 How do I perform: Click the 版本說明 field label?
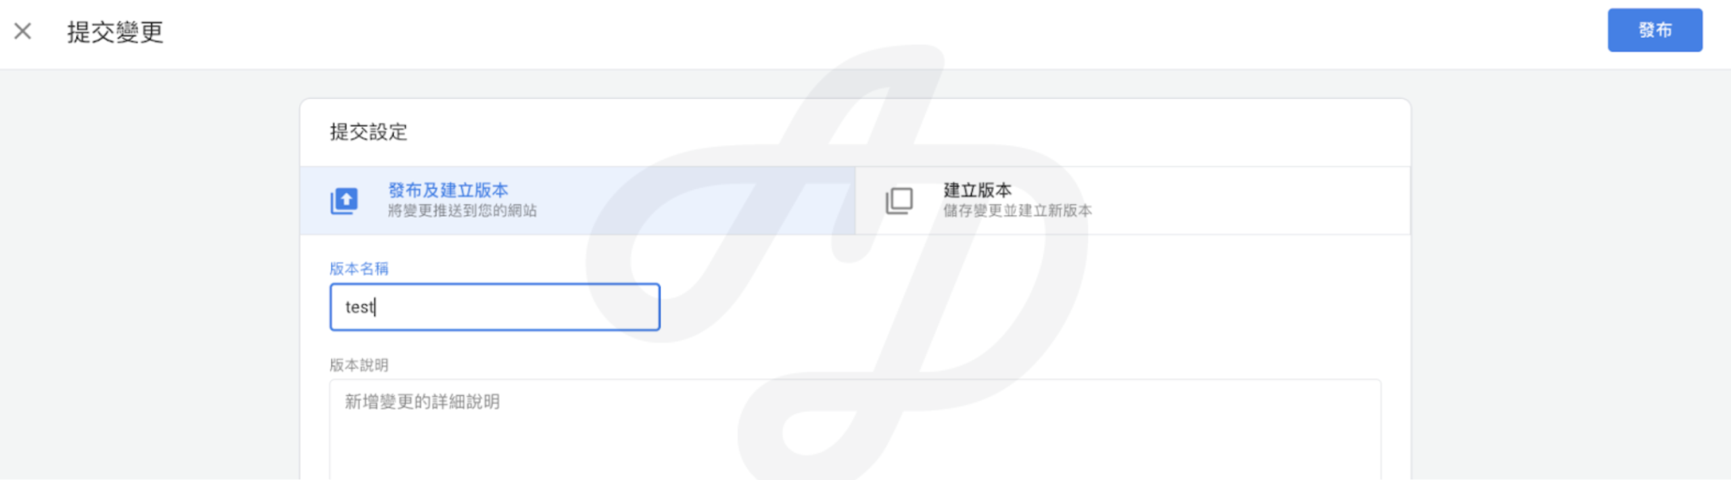359,365
